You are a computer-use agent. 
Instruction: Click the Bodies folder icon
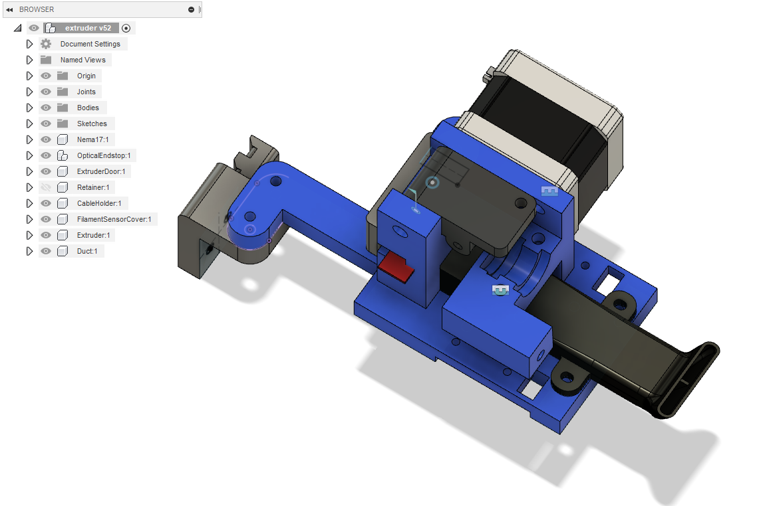pyautogui.click(x=63, y=108)
